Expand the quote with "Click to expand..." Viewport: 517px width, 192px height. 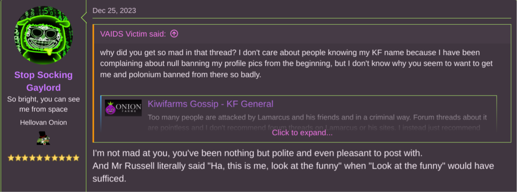(302, 133)
